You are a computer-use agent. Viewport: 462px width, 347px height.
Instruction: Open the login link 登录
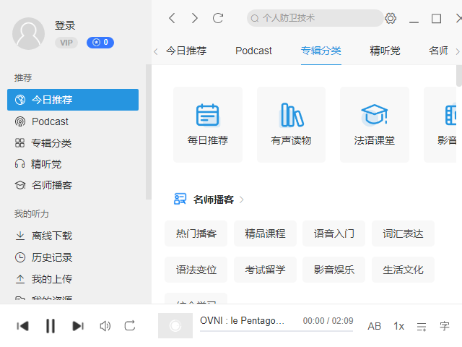pos(65,25)
